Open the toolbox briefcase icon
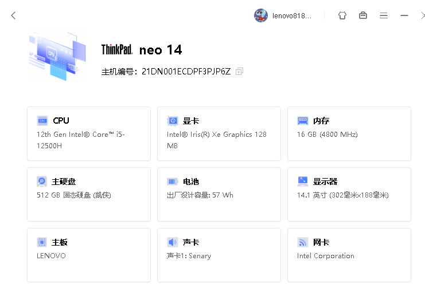Image resolution: width=425 pixels, height=284 pixels. pyautogui.click(x=363, y=15)
